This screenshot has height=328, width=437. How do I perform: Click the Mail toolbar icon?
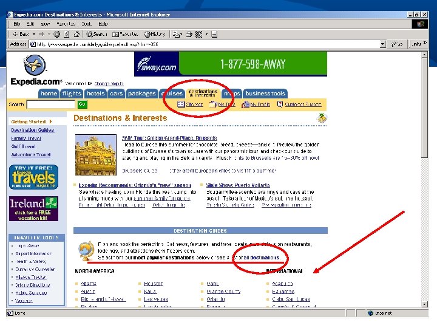click(177, 34)
